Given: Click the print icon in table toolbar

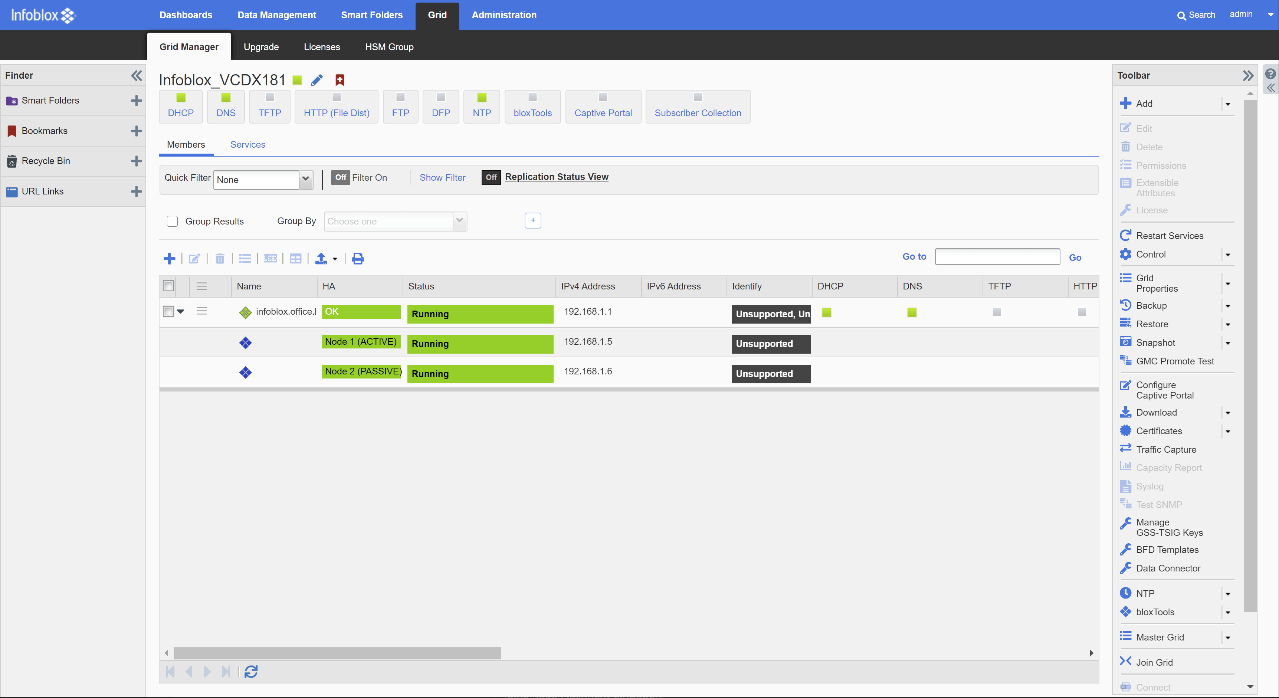Looking at the screenshot, I should tap(357, 258).
